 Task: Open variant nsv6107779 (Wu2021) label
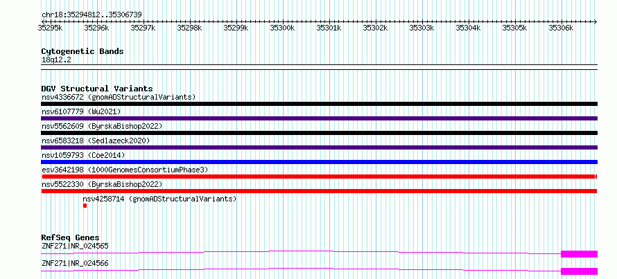81,111
